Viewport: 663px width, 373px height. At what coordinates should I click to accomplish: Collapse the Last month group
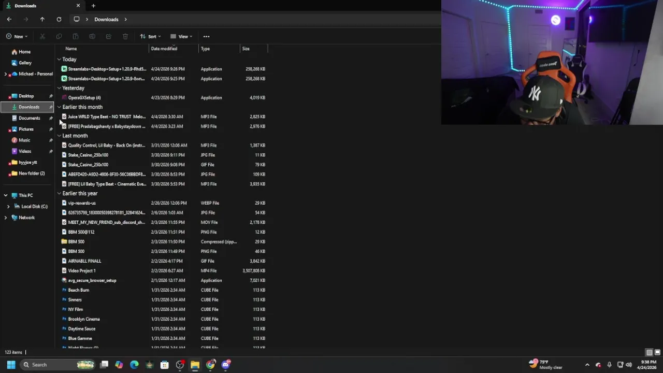pos(59,136)
